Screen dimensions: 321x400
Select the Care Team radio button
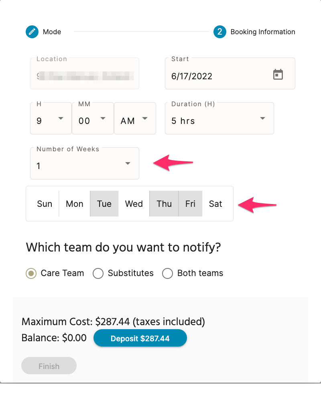click(31, 273)
